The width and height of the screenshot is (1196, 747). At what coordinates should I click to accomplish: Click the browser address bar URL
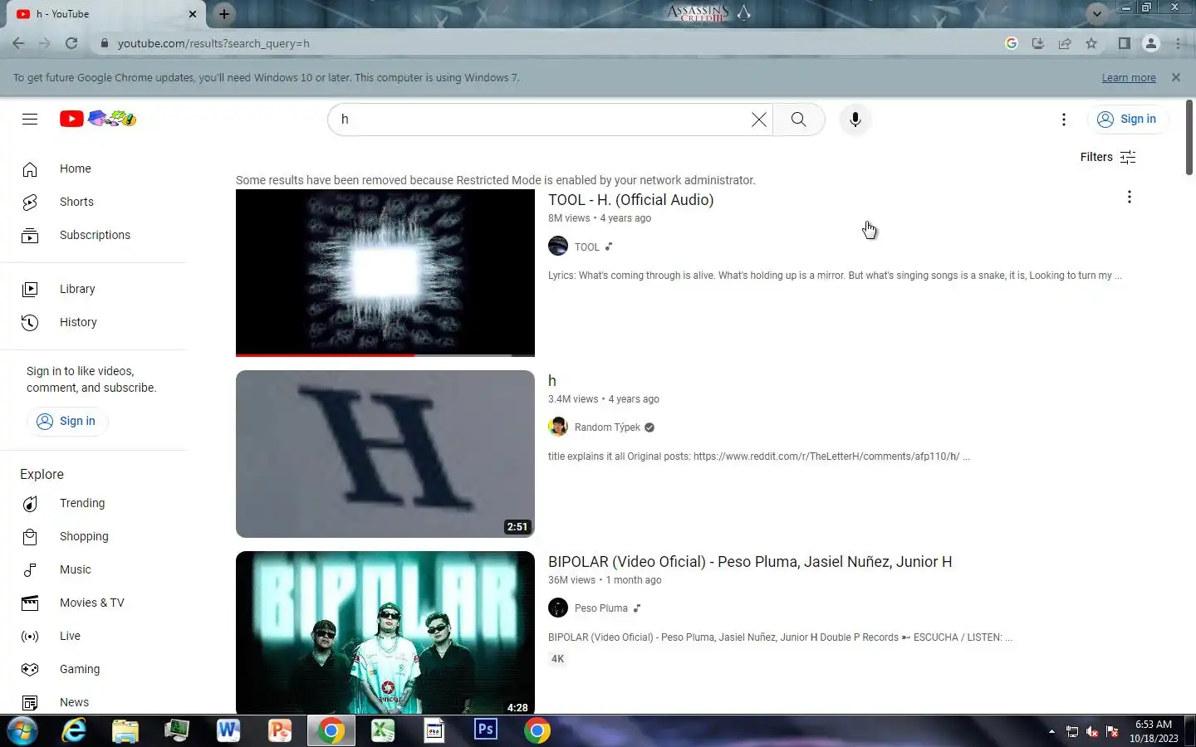(213, 43)
